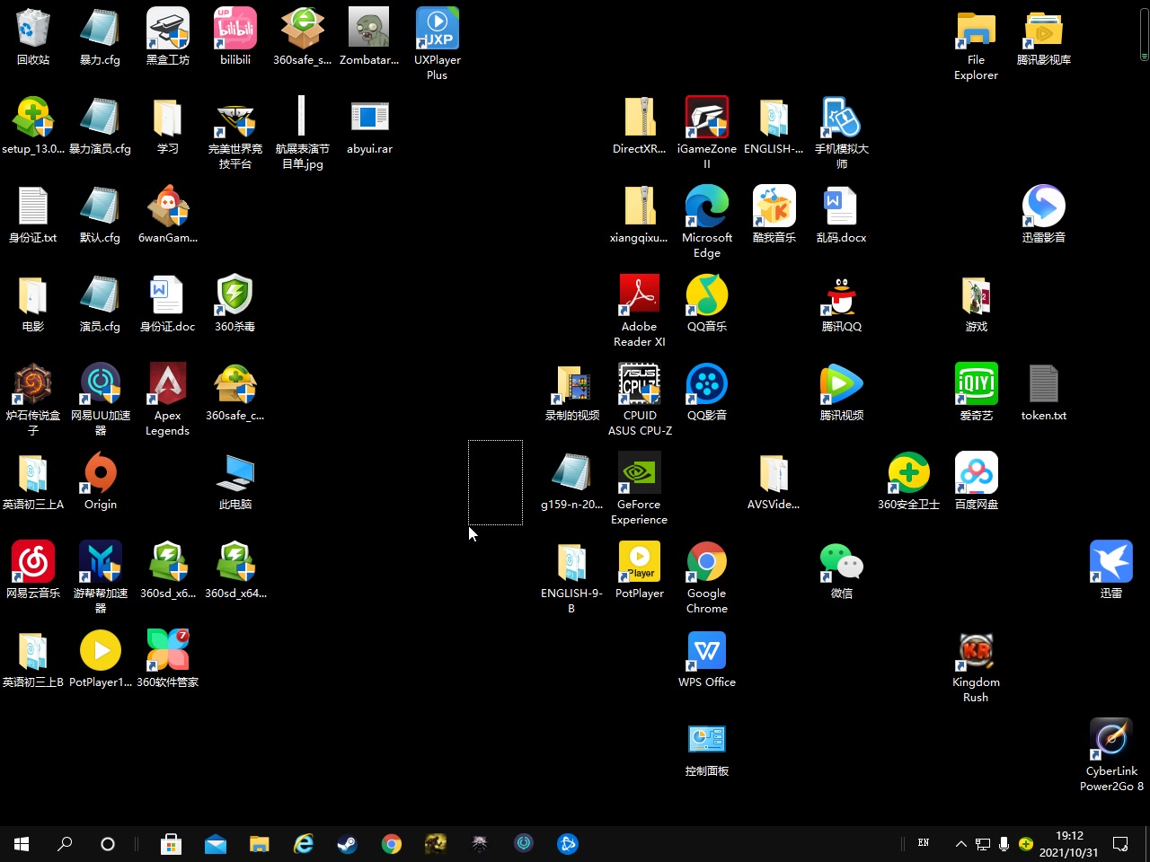Select the 游帮帮加速器 icon
1150x862 pixels.
(x=101, y=576)
